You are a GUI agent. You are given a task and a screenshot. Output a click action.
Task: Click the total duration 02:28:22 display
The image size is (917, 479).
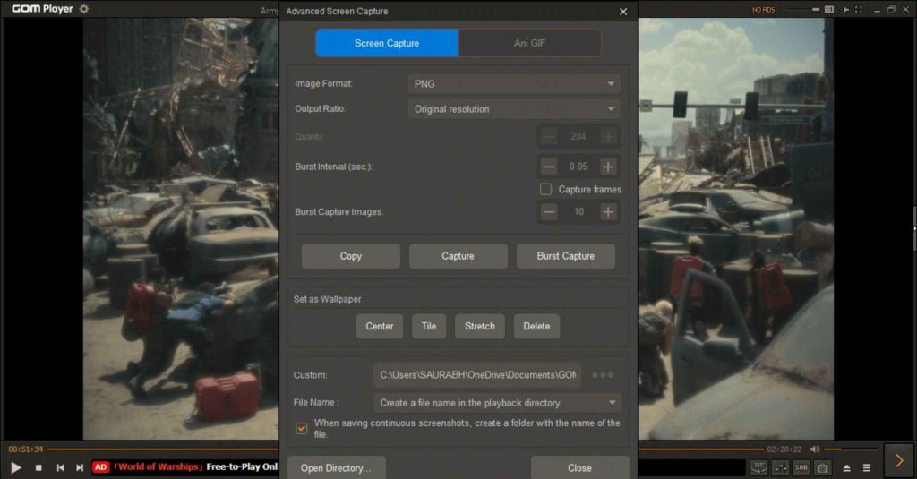click(784, 449)
